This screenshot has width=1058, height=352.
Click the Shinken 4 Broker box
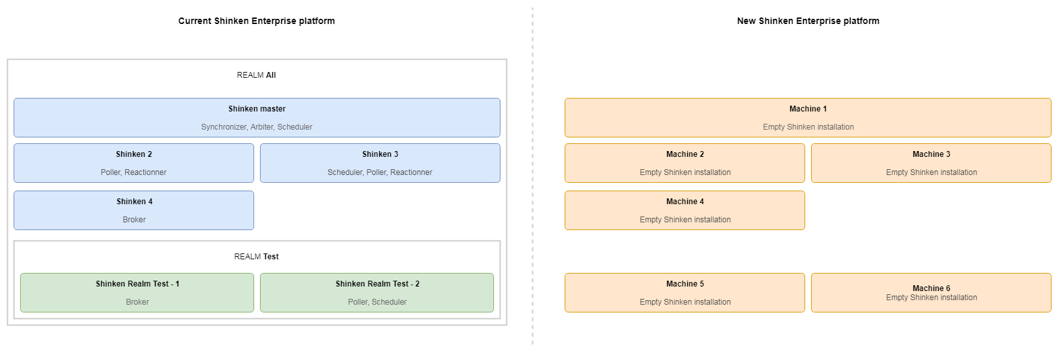click(x=134, y=211)
